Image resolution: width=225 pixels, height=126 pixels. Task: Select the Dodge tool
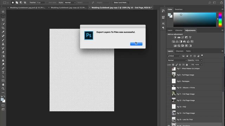3,64
